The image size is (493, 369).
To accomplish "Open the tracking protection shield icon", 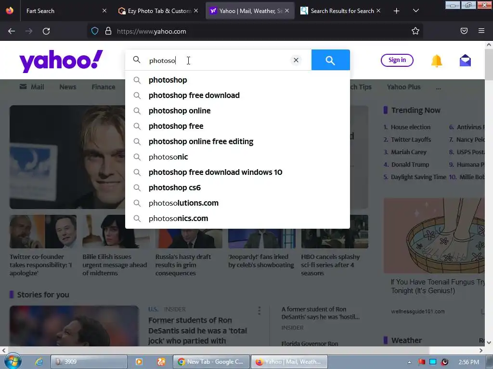I will (95, 31).
